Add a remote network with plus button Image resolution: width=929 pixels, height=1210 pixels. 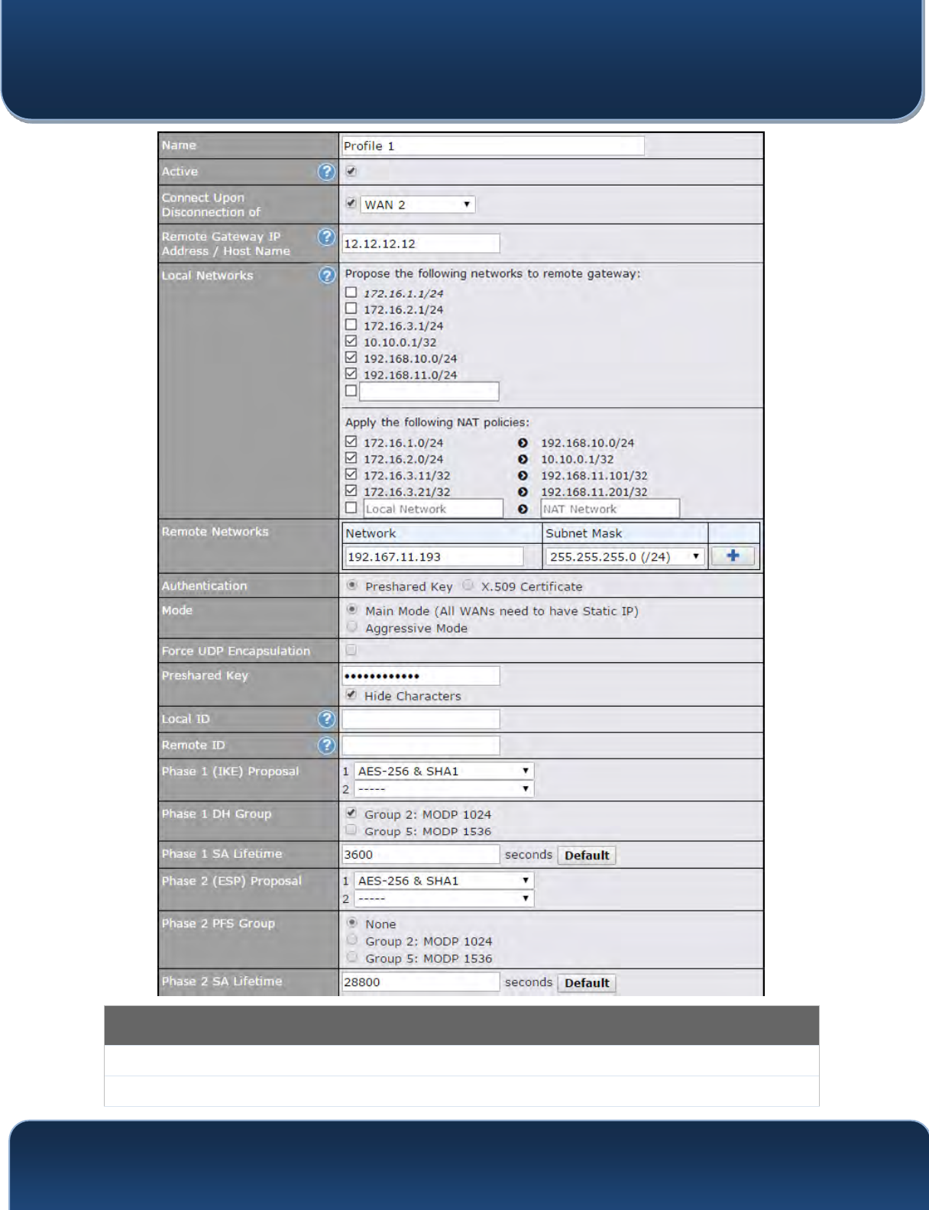coord(733,556)
